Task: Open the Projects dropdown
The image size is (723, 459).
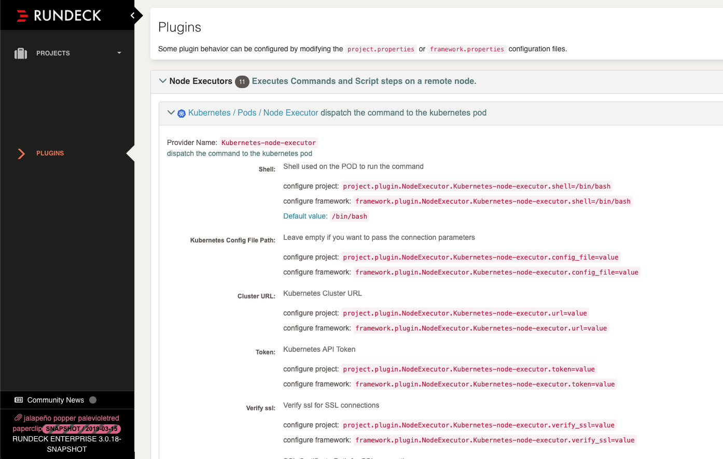Action: (119, 53)
